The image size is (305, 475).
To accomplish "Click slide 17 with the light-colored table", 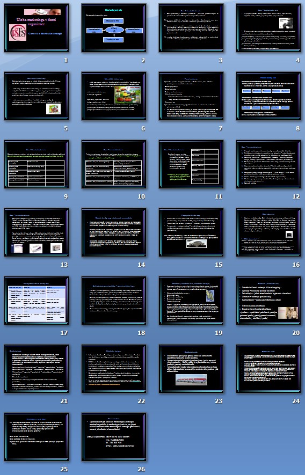I will [x=37, y=301].
